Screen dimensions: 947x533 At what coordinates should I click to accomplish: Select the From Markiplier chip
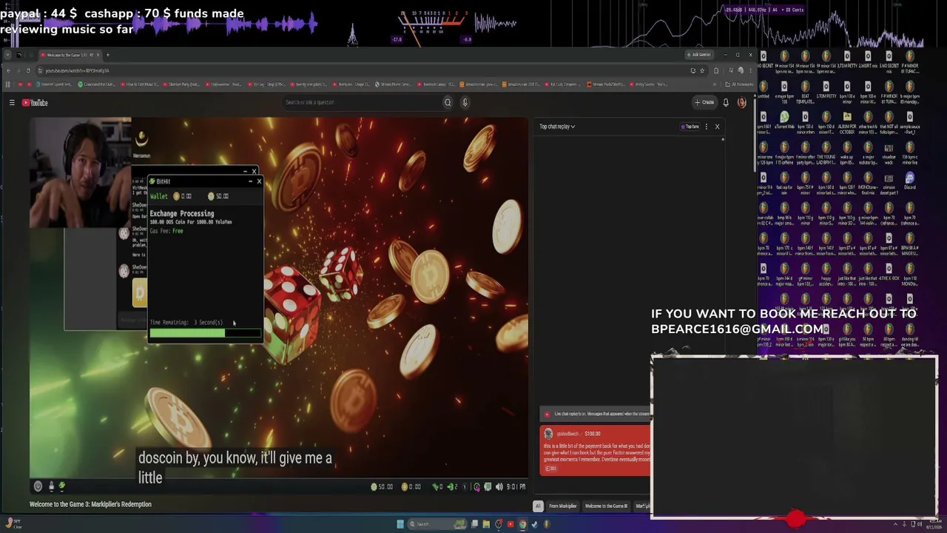562,506
